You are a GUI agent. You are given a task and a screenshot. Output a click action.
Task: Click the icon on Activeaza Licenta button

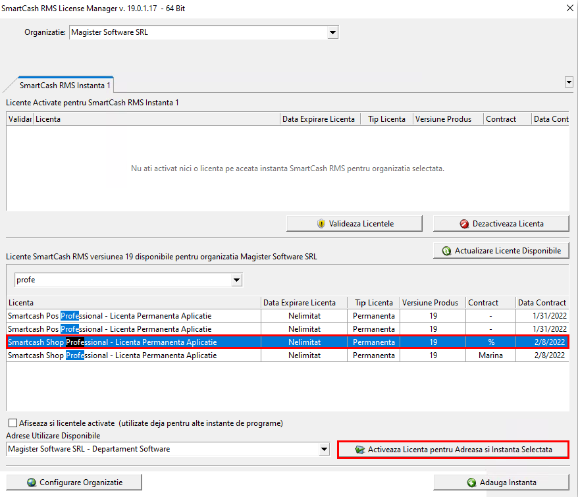coord(359,450)
